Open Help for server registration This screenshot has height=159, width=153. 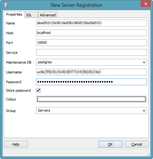(x=16, y=144)
